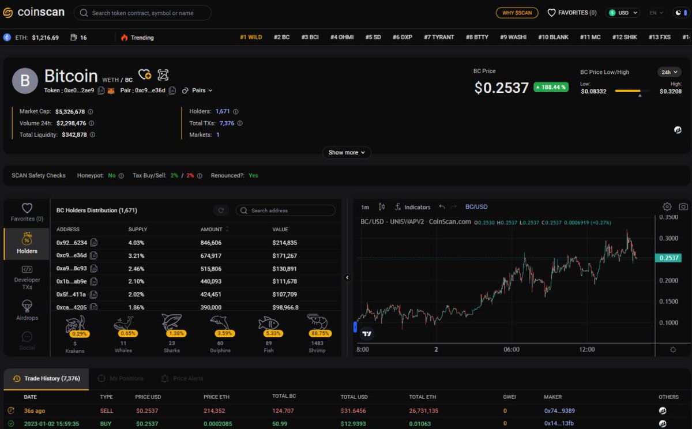Open FAVORITES (0) in header
The height and width of the screenshot is (429, 692).
tap(571, 12)
